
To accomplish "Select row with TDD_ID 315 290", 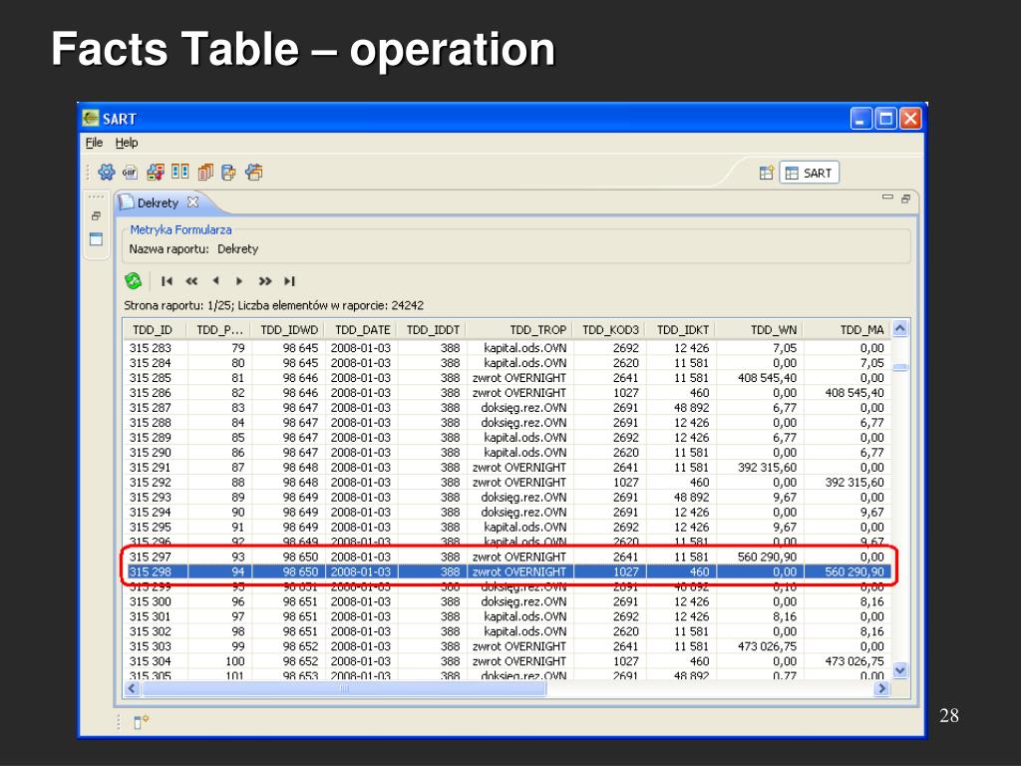I will (x=508, y=453).
